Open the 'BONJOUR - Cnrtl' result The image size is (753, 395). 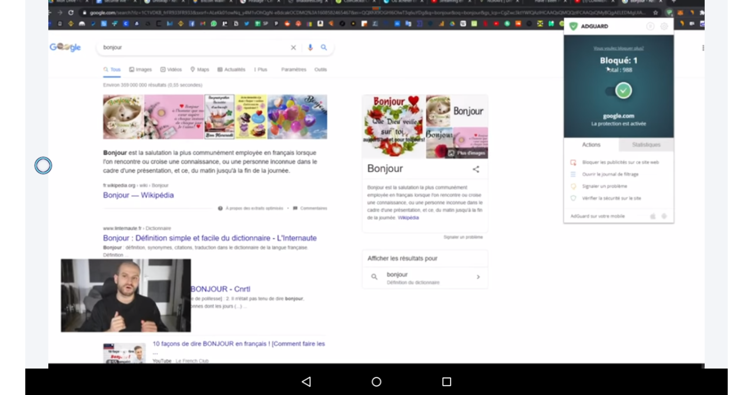click(x=221, y=289)
